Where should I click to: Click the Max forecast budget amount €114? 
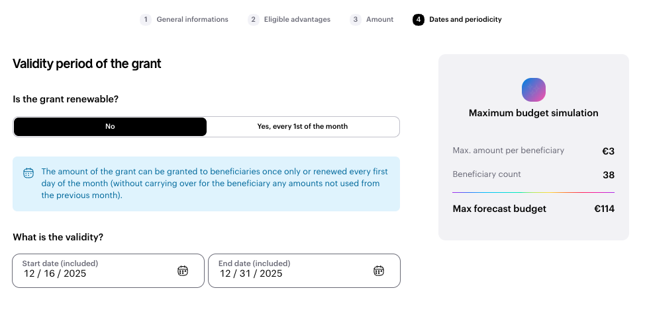(x=604, y=209)
